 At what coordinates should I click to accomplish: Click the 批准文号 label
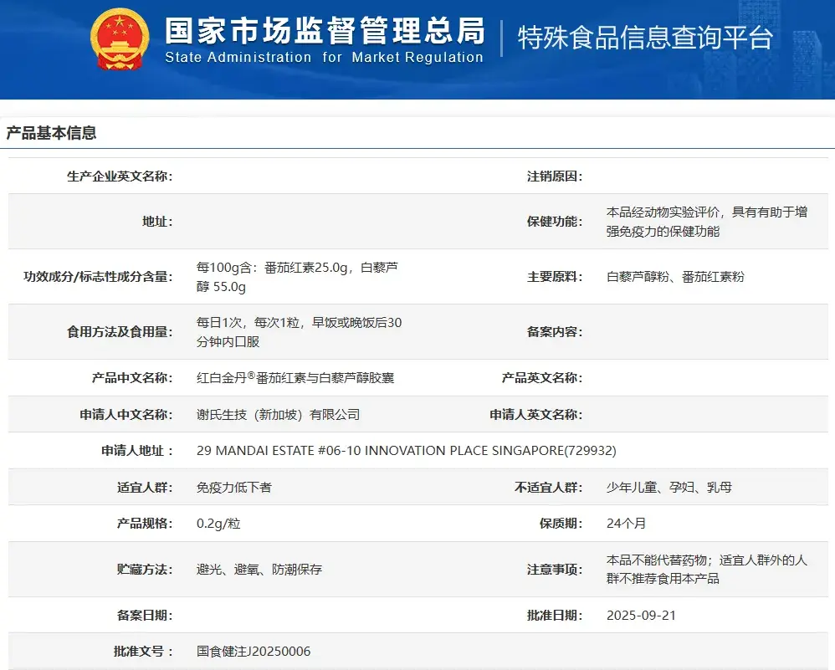click(143, 652)
